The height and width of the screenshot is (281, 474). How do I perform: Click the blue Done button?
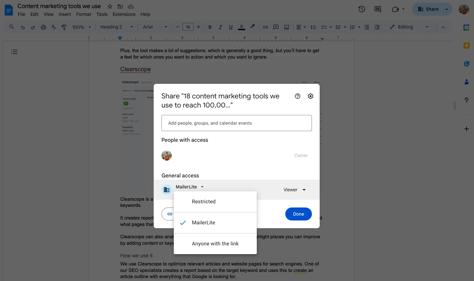tap(298, 214)
